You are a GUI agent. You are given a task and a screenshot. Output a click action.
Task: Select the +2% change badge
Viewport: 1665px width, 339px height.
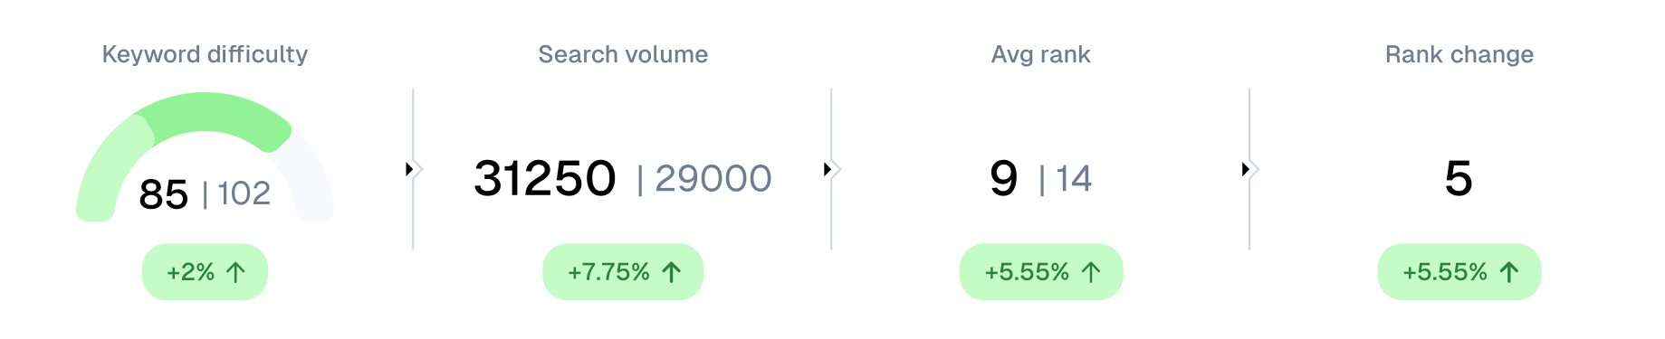point(205,272)
